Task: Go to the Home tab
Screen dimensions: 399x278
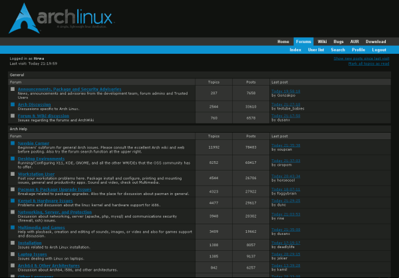Action: 283,42
